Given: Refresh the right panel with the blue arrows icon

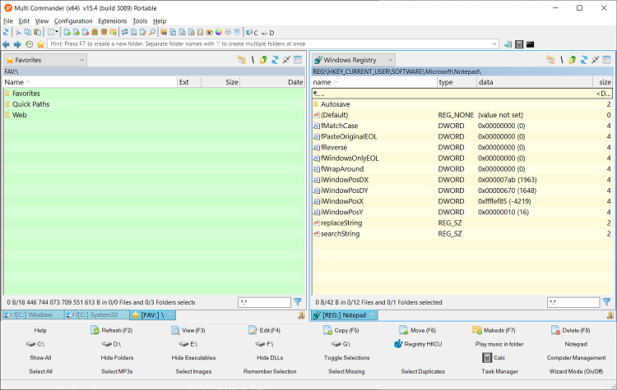Looking at the screenshot, I should pos(584,60).
